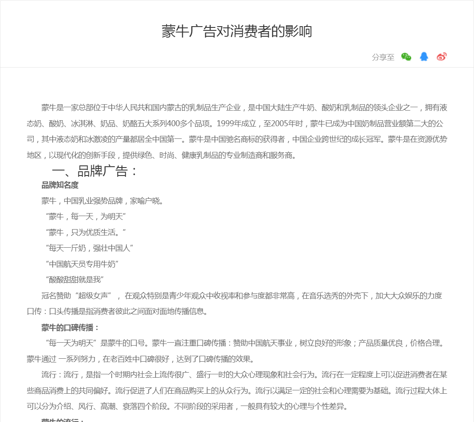Click the line starting 口传：口头传播
This screenshot has width=474, height=422.
[x=117, y=311]
